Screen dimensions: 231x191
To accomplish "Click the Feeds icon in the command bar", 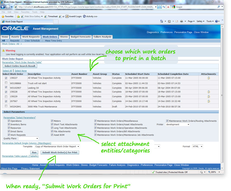I will pyautogui.click(x=169, y=21).
